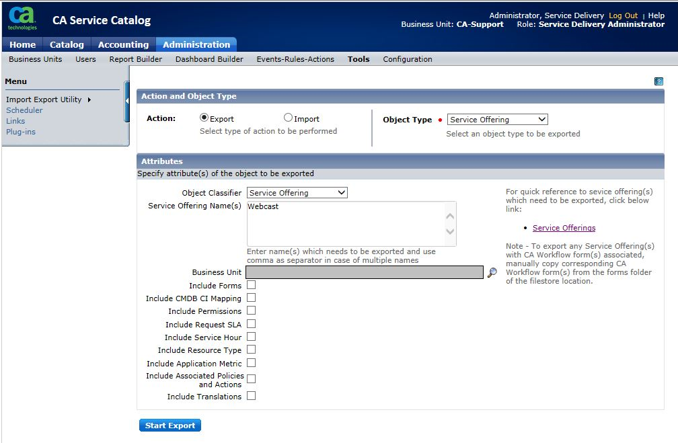Image resolution: width=678 pixels, height=443 pixels.
Task: Click the 'CA Service Catalog' title
Action: (102, 20)
